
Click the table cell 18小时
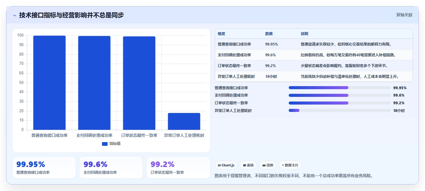tap(271, 77)
